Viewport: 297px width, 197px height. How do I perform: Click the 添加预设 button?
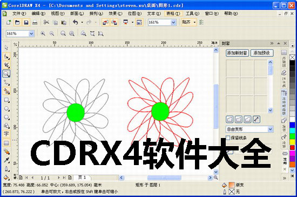262,53
